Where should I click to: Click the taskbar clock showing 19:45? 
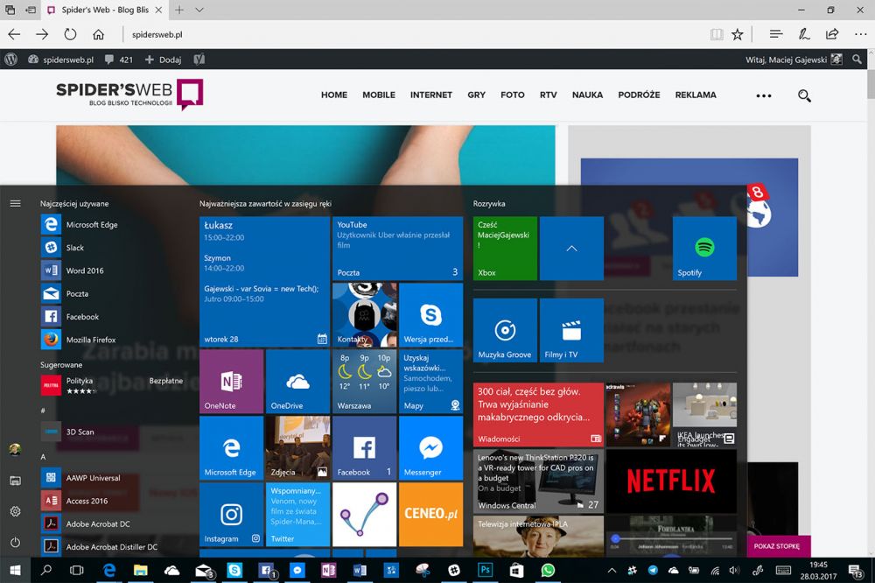tap(818, 570)
